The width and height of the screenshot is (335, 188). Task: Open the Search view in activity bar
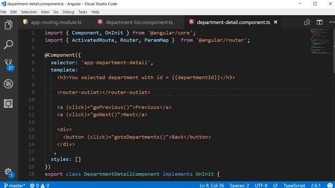pos(8,45)
